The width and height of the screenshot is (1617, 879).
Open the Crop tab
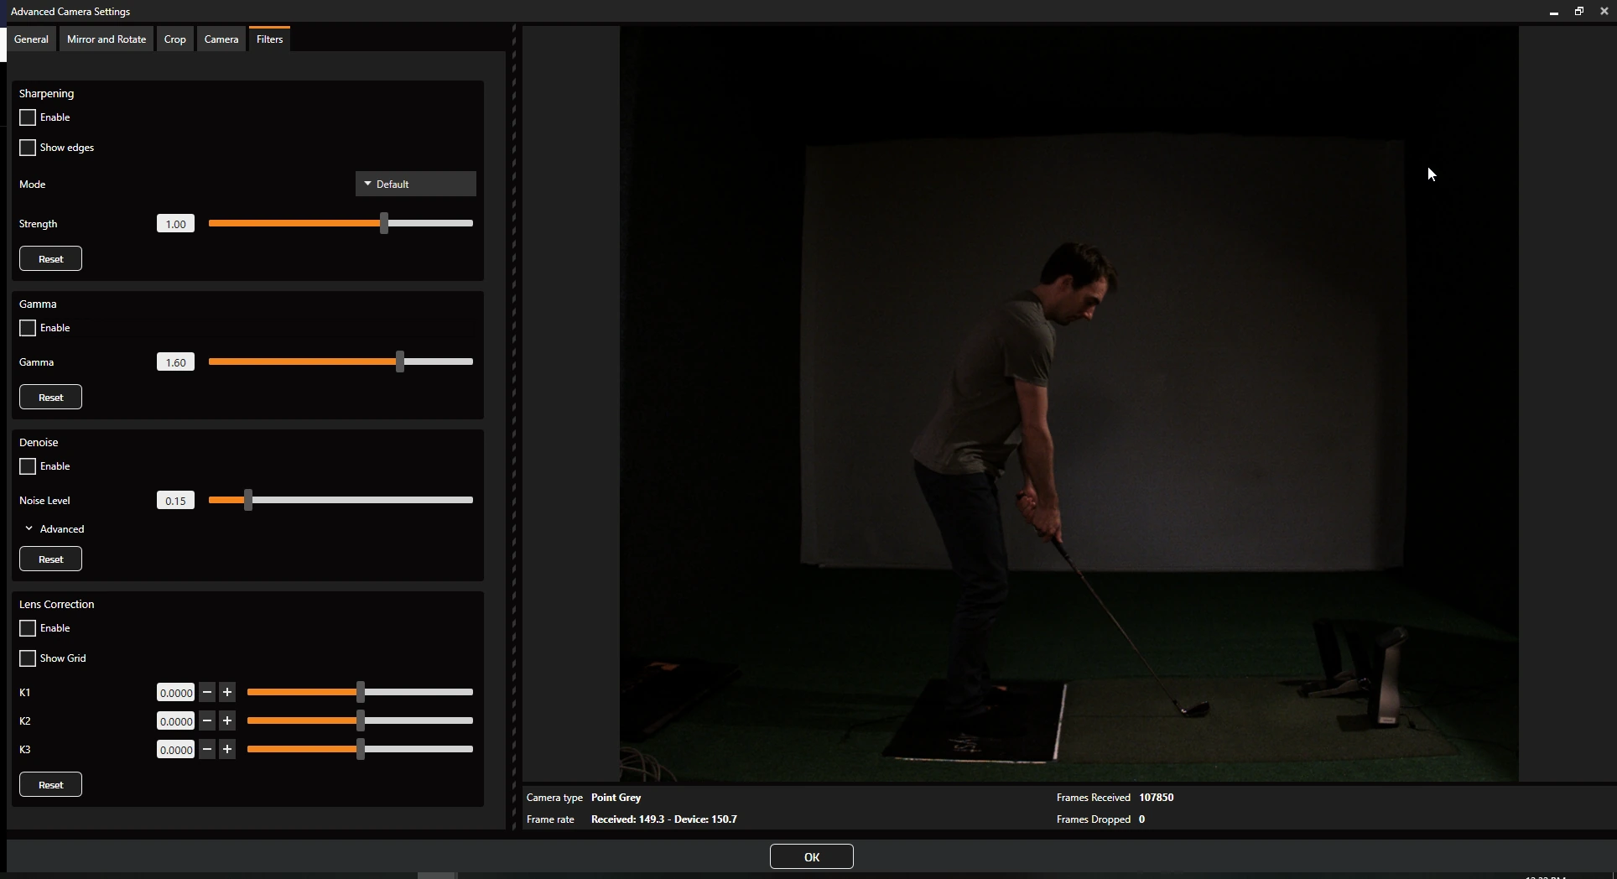point(175,39)
